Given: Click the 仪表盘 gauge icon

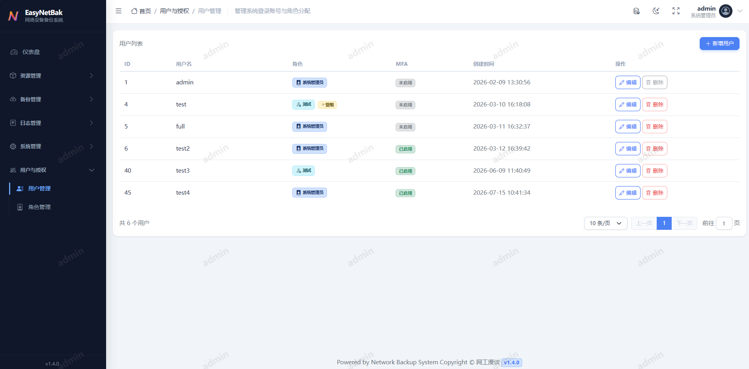Looking at the screenshot, I should (14, 52).
